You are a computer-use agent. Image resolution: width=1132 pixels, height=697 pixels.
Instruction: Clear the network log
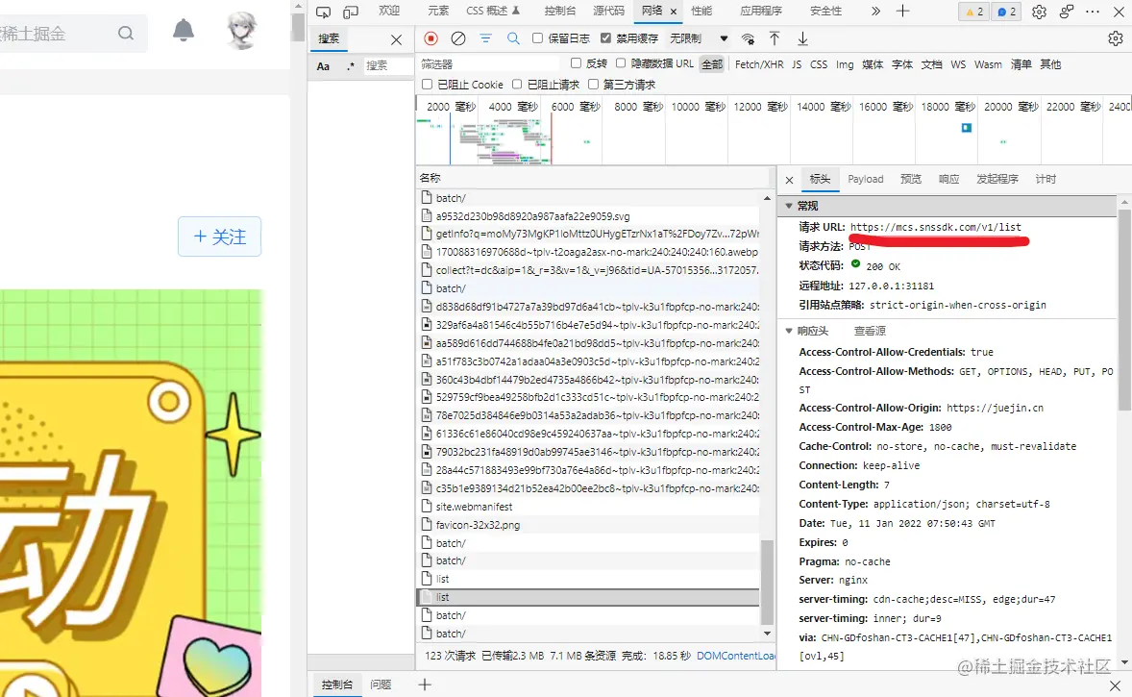point(457,38)
